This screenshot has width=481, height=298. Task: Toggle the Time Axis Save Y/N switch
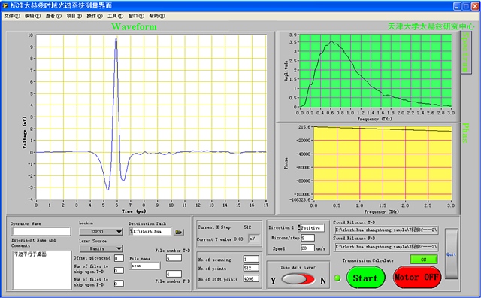click(298, 279)
